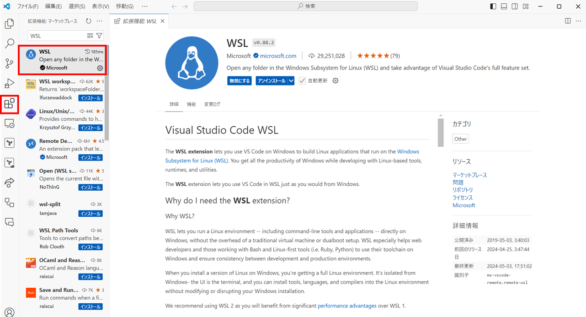Open the 問題 resource link
Image resolution: width=586 pixels, height=317 pixels.
click(458, 182)
